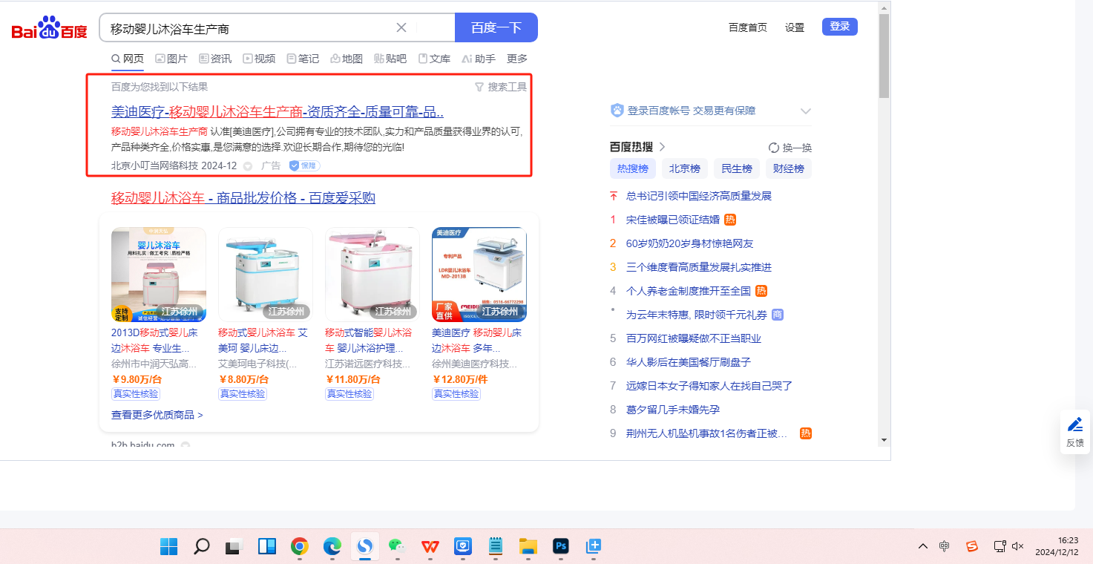Toggle the Chinese input mode indicator 中
This screenshot has height=564, width=1093.
tap(944, 546)
